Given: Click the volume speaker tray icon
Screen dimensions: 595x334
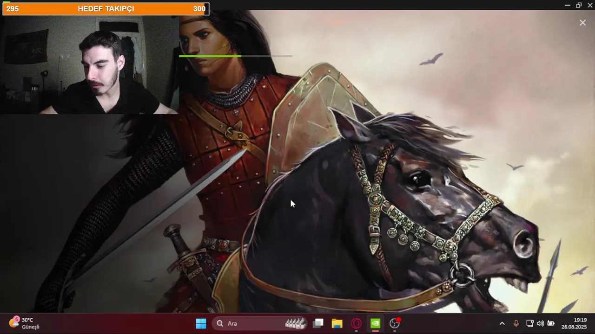Looking at the screenshot, I should (x=540, y=323).
